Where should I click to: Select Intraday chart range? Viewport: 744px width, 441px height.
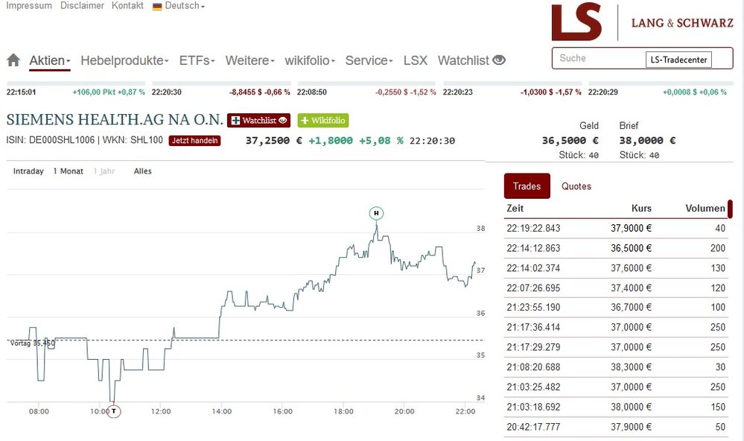[28, 171]
